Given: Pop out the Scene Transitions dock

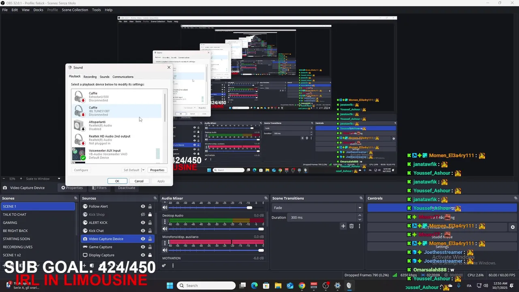Looking at the screenshot, I should [x=361, y=198].
